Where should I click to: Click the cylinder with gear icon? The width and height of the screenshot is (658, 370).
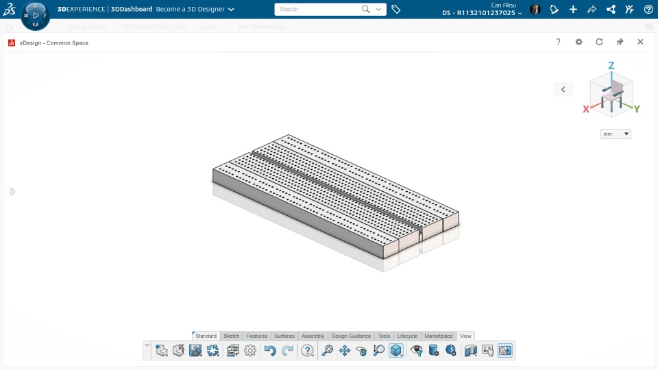[433, 350]
